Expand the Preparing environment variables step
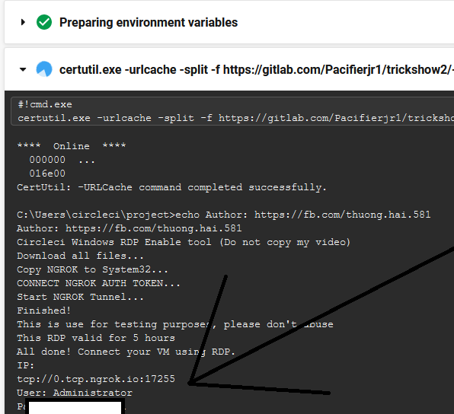The width and height of the screenshot is (454, 414). 23,22
